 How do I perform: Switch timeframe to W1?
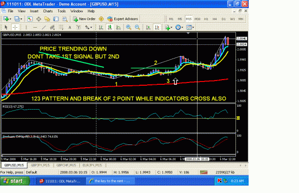232,19
